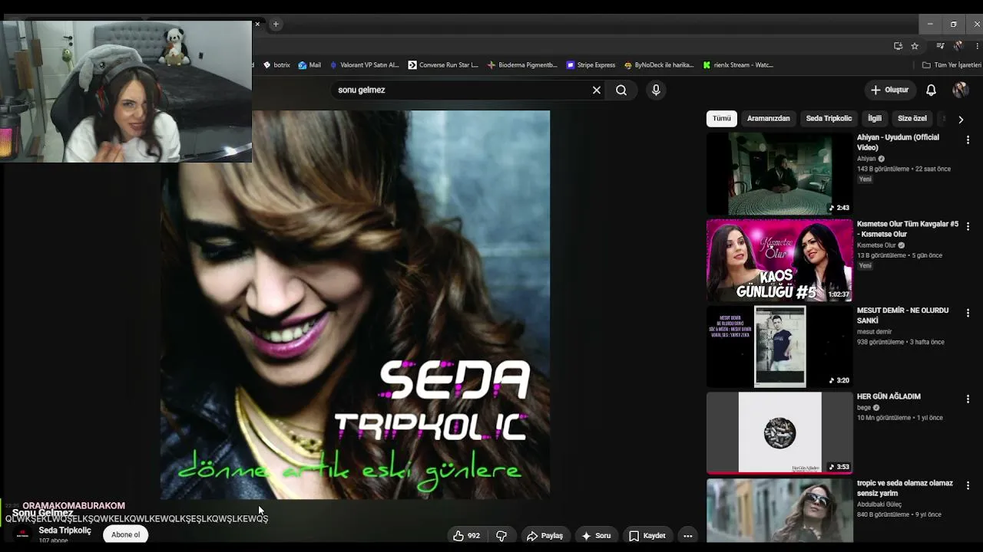Select the Seda Tripkolic filter chip
The width and height of the screenshot is (983, 552).
(829, 119)
